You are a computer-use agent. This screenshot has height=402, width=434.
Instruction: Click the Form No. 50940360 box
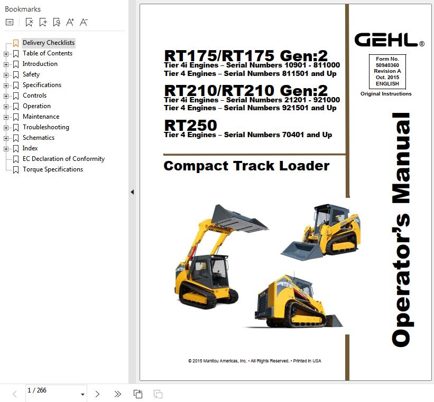(387, 71)
